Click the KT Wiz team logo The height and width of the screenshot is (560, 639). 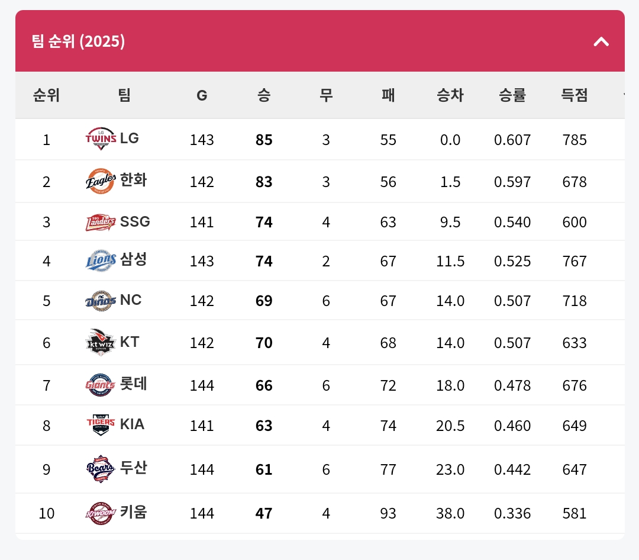click(101, 342)
